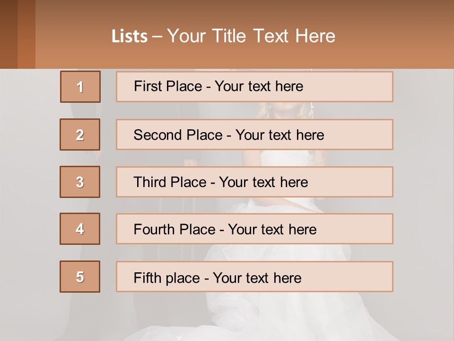Click the number 1 box

pyautogui.click(x=80, y=87)
